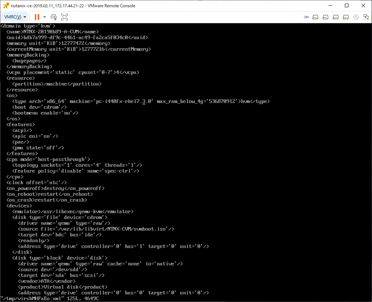Open the VMRC(V) menu
Screen dimensions: 372x302
tap(15, 17)
